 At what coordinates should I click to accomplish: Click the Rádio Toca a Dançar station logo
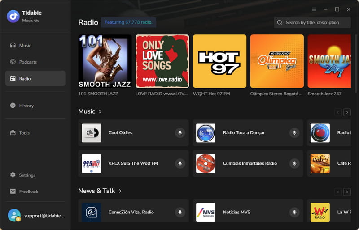(206, 133)
